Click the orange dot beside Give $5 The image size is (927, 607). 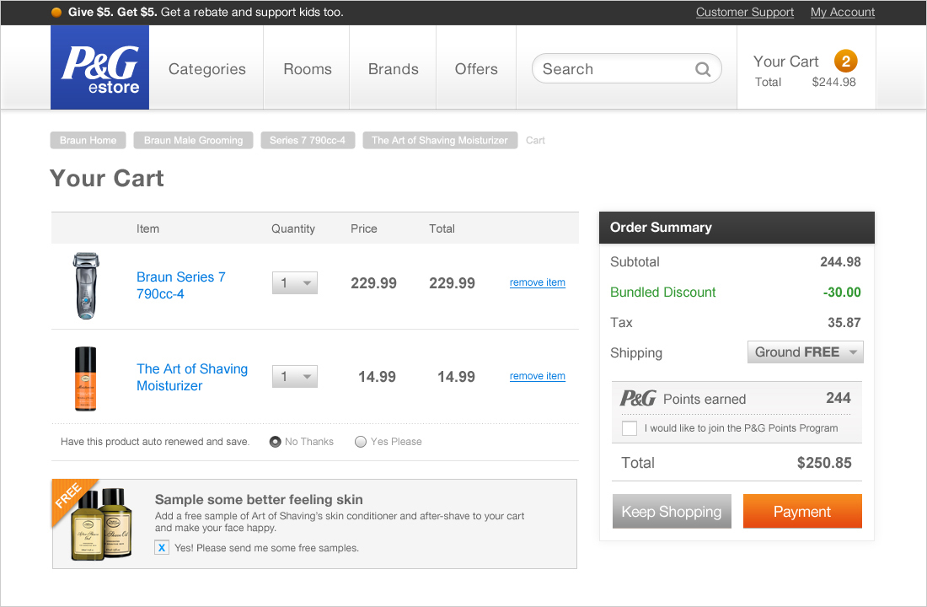tap(56, 13)
